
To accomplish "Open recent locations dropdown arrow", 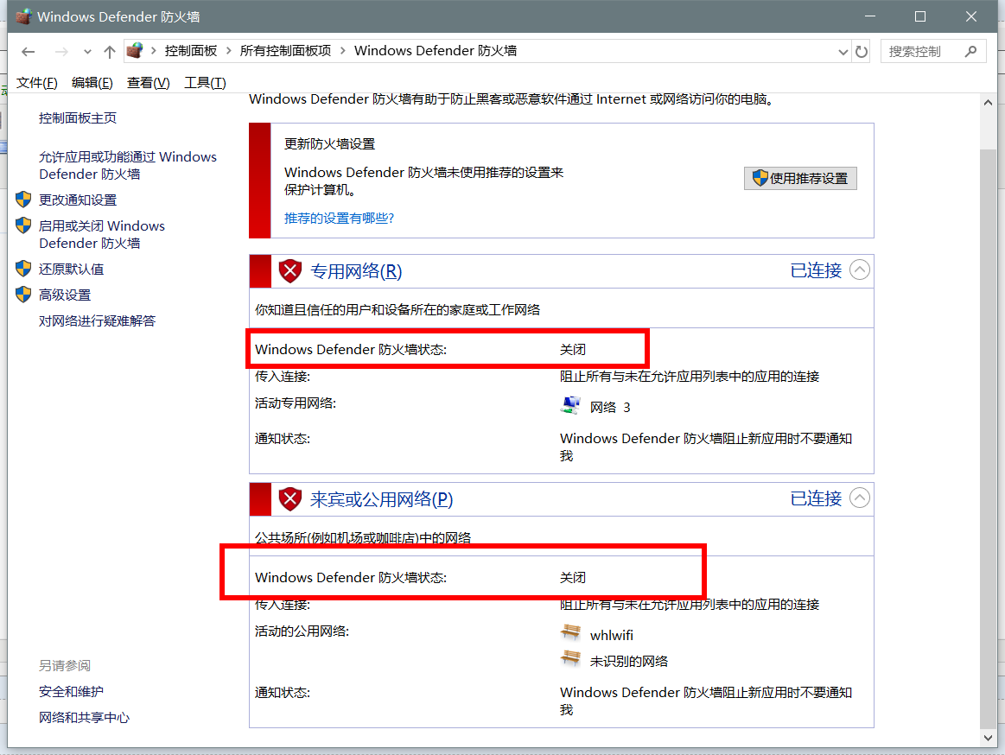I will coord(87,52).
